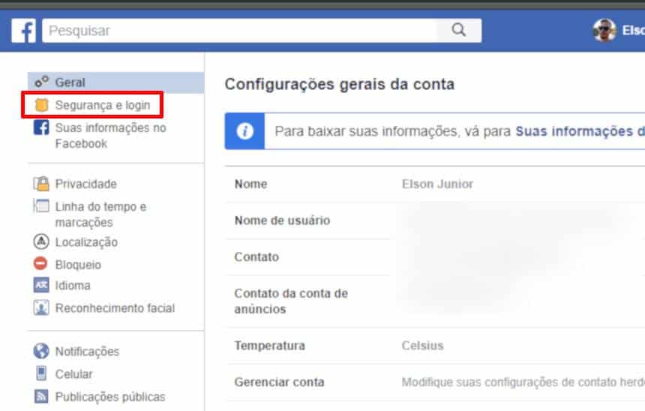Screen dimensions: 645x411
Task: Click the profile name beside the avatar
Action: [x=634, y=31]
